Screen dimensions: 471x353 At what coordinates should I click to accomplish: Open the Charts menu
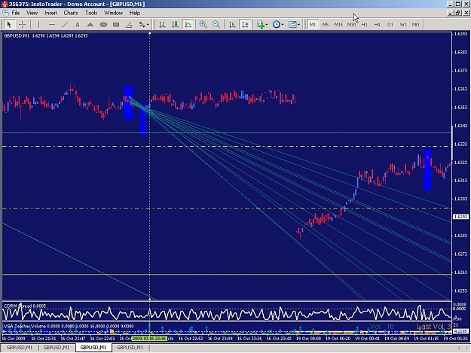71,13
